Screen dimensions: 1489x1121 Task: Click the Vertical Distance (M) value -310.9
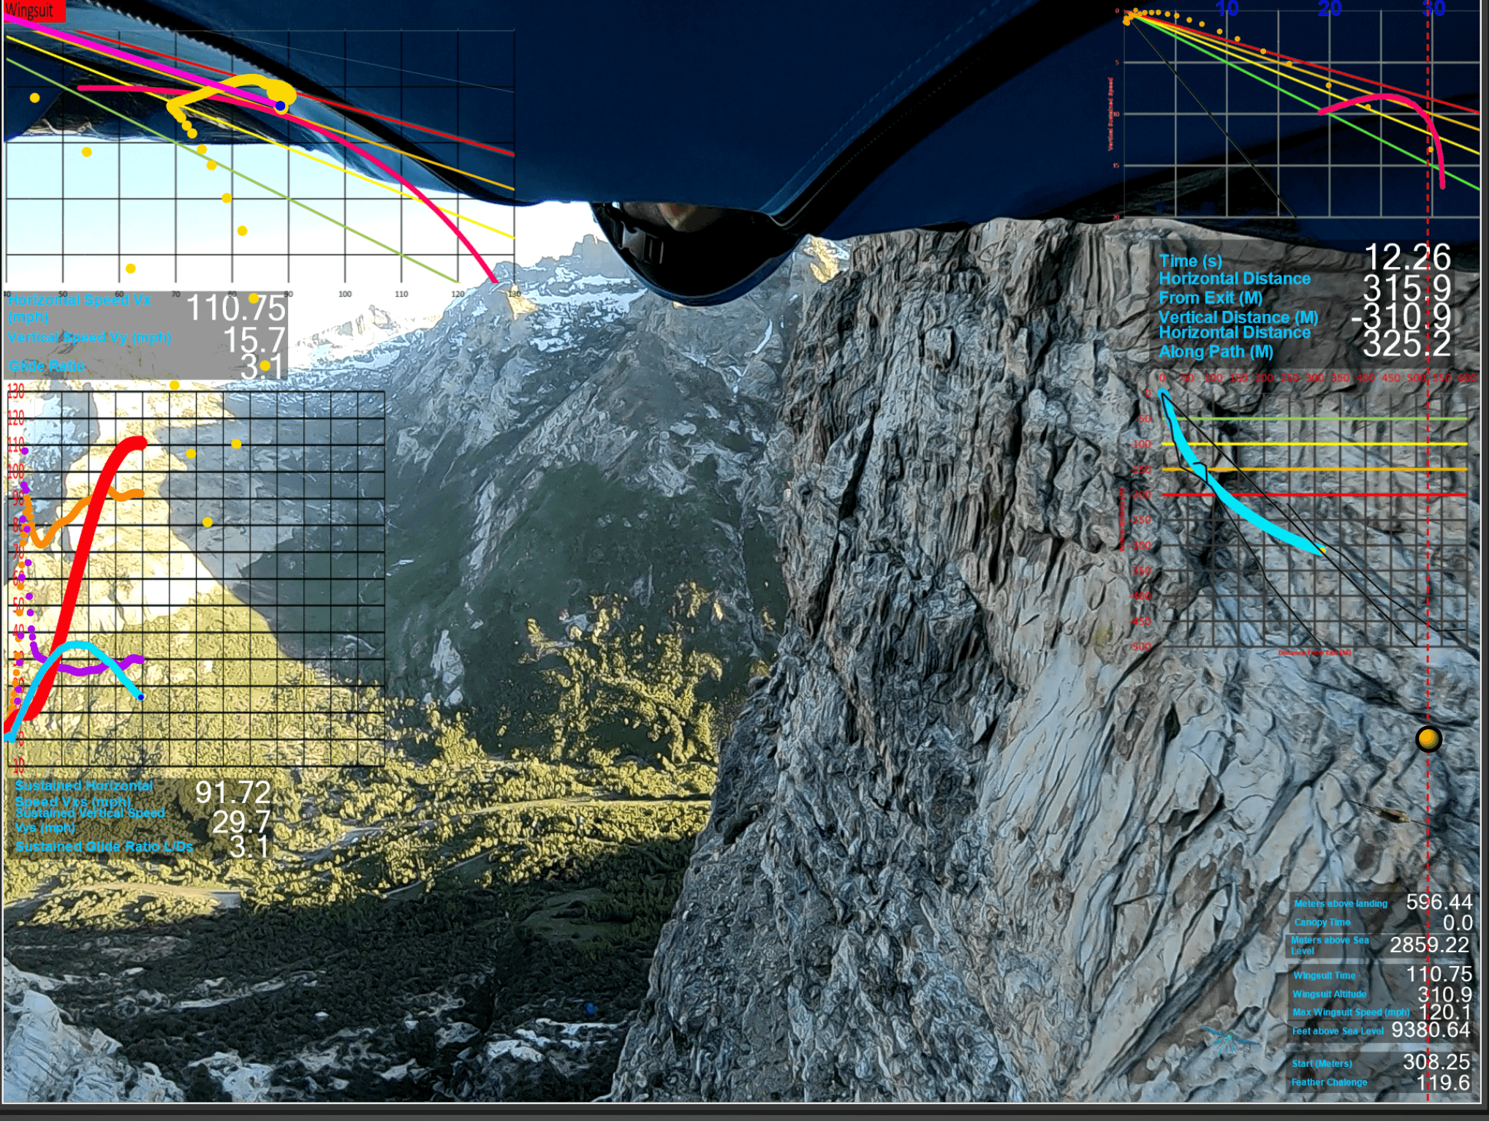[1401, 317]
